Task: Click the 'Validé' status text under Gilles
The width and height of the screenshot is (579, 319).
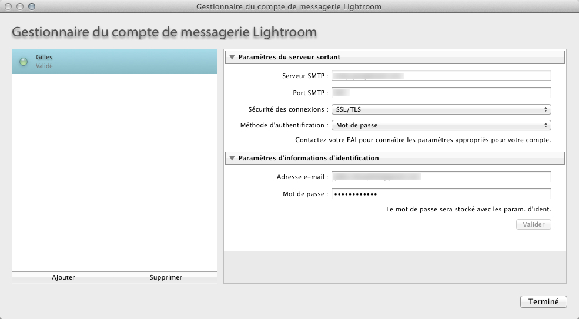Action: click(x=44, y=66)
